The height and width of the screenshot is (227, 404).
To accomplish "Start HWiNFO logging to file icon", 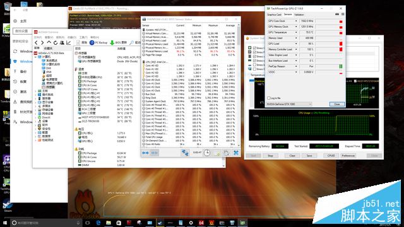I will coord(217,153).
